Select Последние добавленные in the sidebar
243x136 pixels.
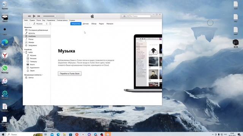tap(37, 30)
